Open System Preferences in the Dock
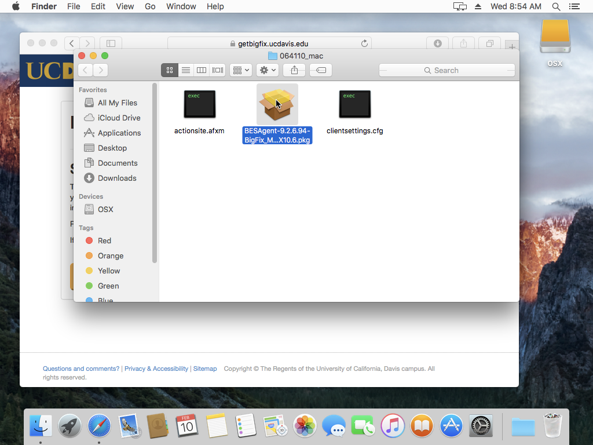593x445 pixels. (x=480, y=426)
